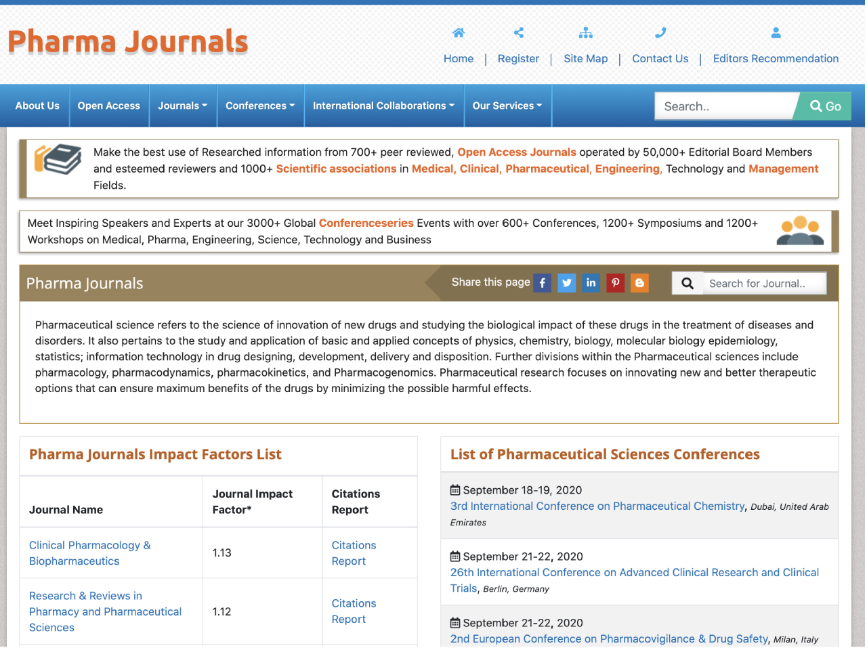Select the impact factor value 1.12
The height and width of the screenshot is (650, 867).
tap(222, 611)
